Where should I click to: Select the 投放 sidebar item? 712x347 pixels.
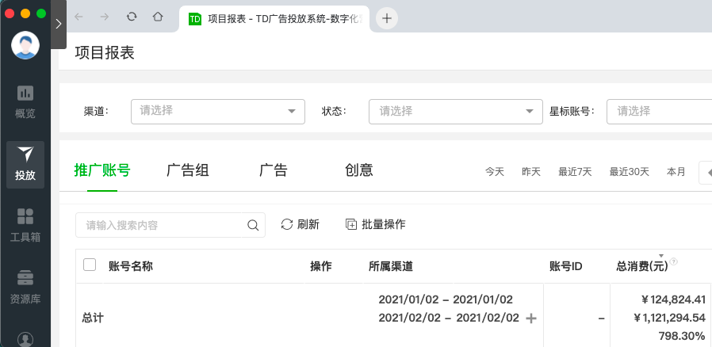pyautogui.click(x=25, y=164)
